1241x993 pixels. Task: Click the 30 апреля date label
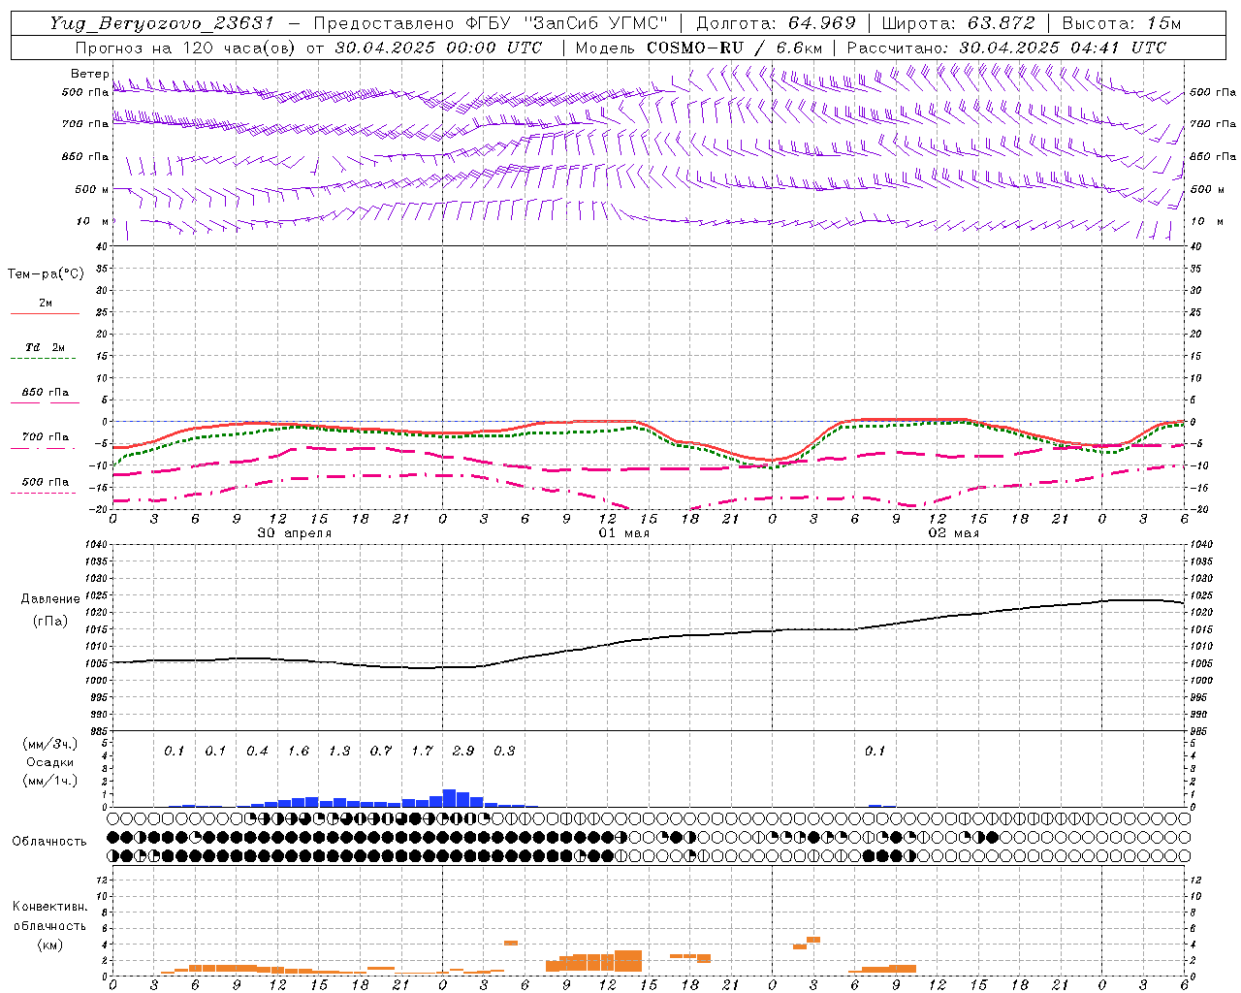tap(295, 533)
